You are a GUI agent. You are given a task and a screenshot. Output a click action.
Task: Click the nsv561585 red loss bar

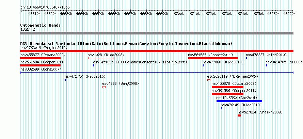coord(213,58)
